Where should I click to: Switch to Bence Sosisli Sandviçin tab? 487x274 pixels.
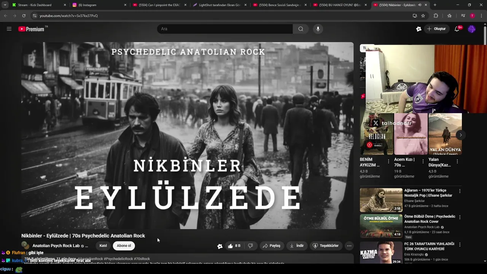(279, 5)
